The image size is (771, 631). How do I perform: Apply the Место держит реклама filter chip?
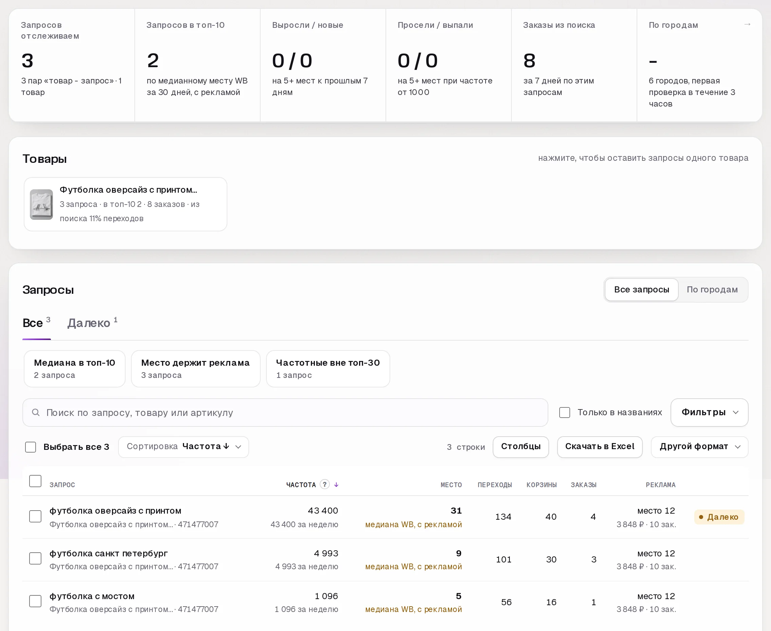coord(195,368)
